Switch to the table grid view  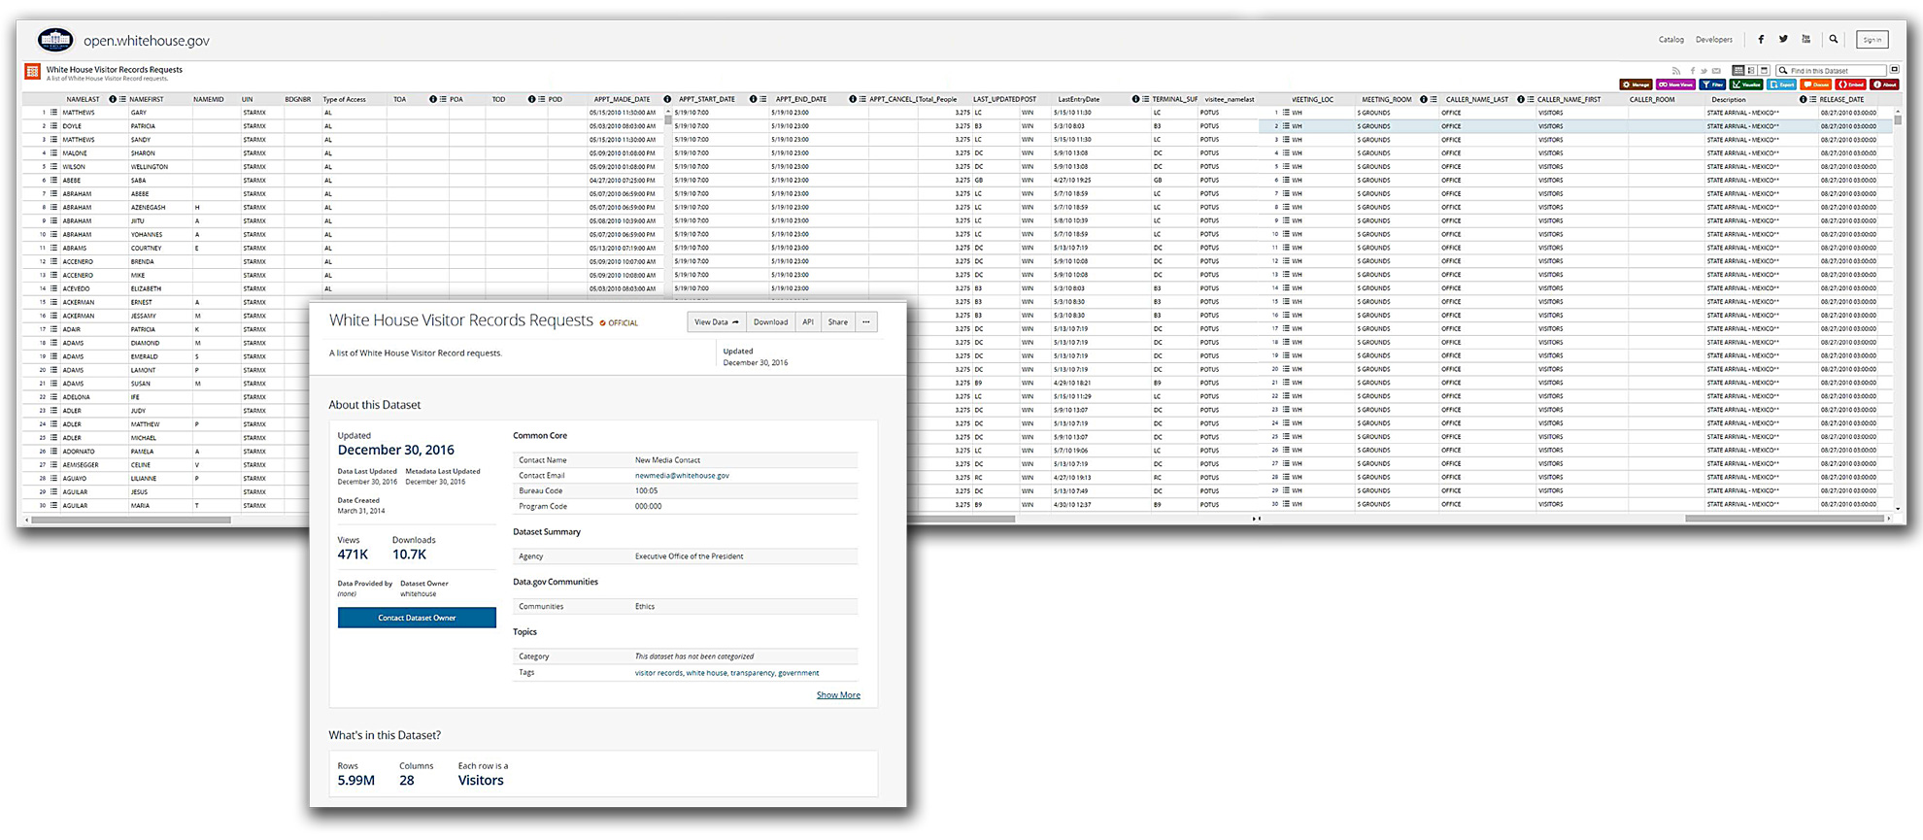tap(1738, 71)
